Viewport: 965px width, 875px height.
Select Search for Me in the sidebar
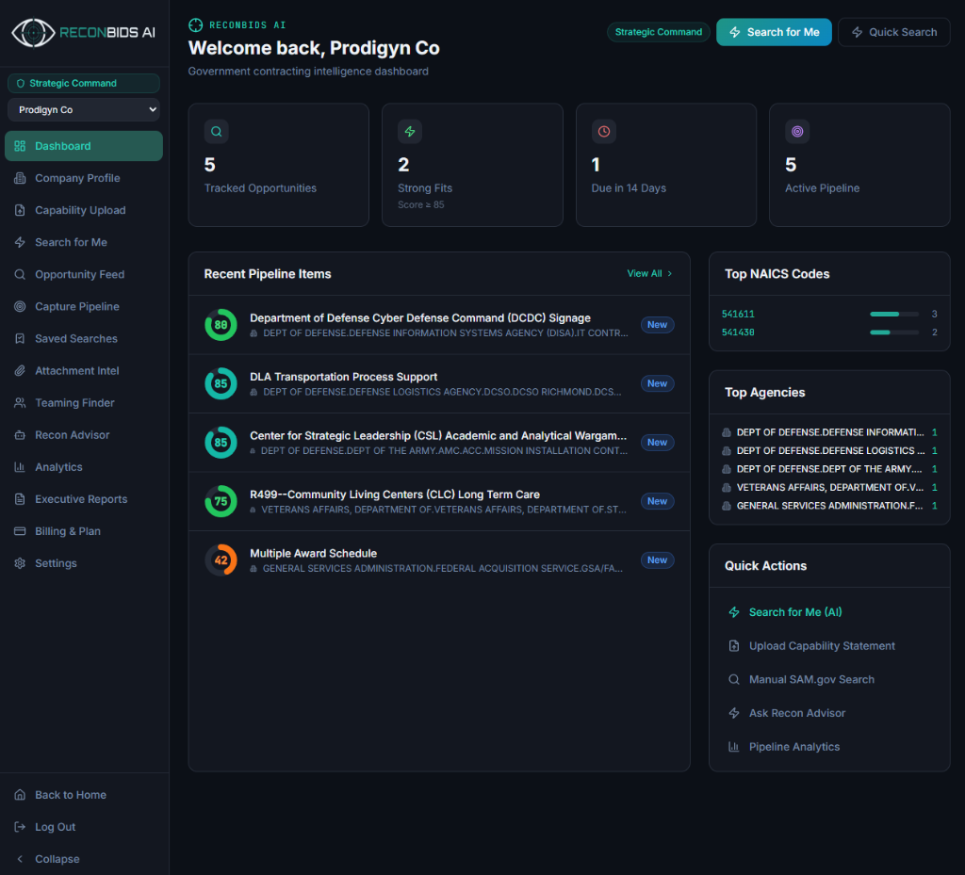point(84,242)
